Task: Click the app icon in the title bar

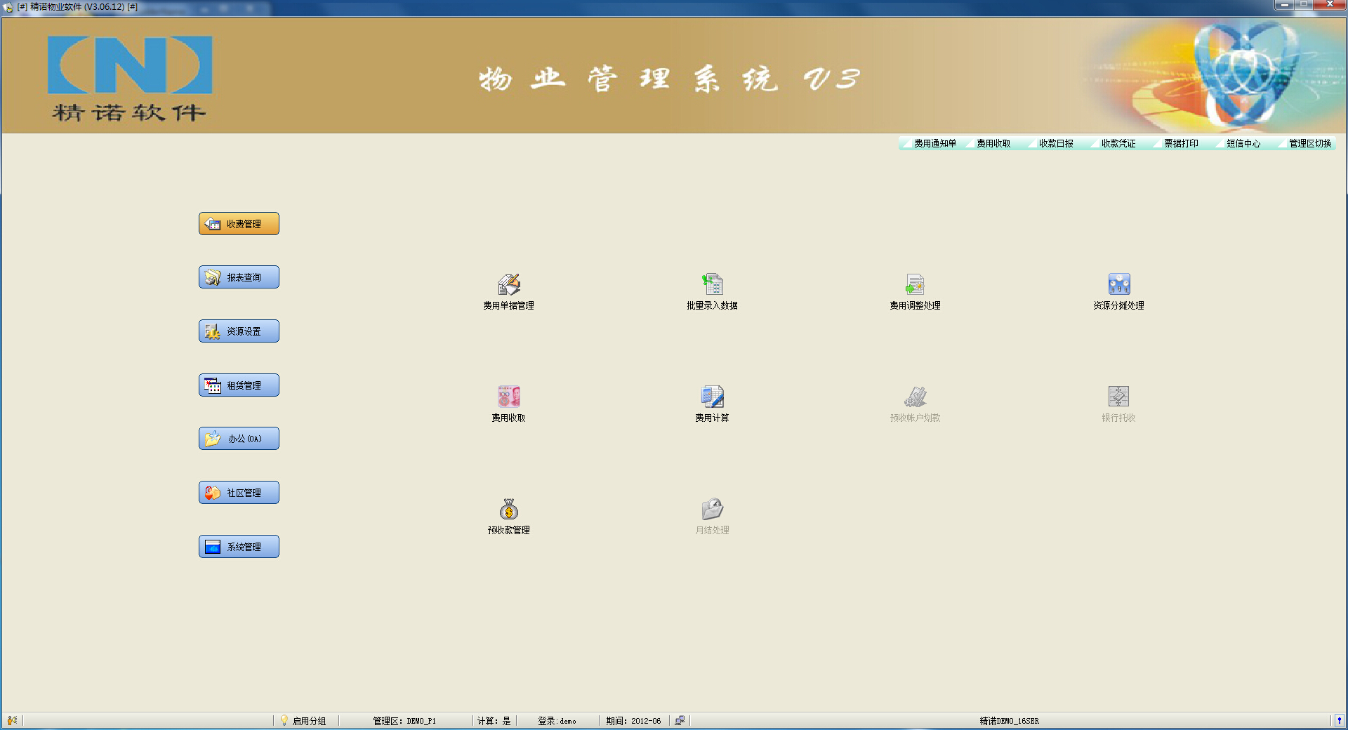Action: coord(8,7)
